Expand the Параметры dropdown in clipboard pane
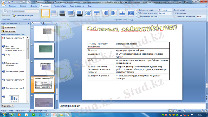The height and width of the screenshot is (117, 208). click(x=8, y=106)
